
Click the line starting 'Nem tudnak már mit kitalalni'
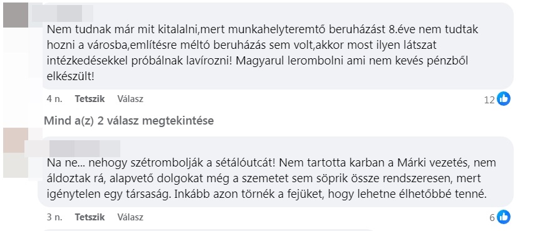tap(262, 29)
